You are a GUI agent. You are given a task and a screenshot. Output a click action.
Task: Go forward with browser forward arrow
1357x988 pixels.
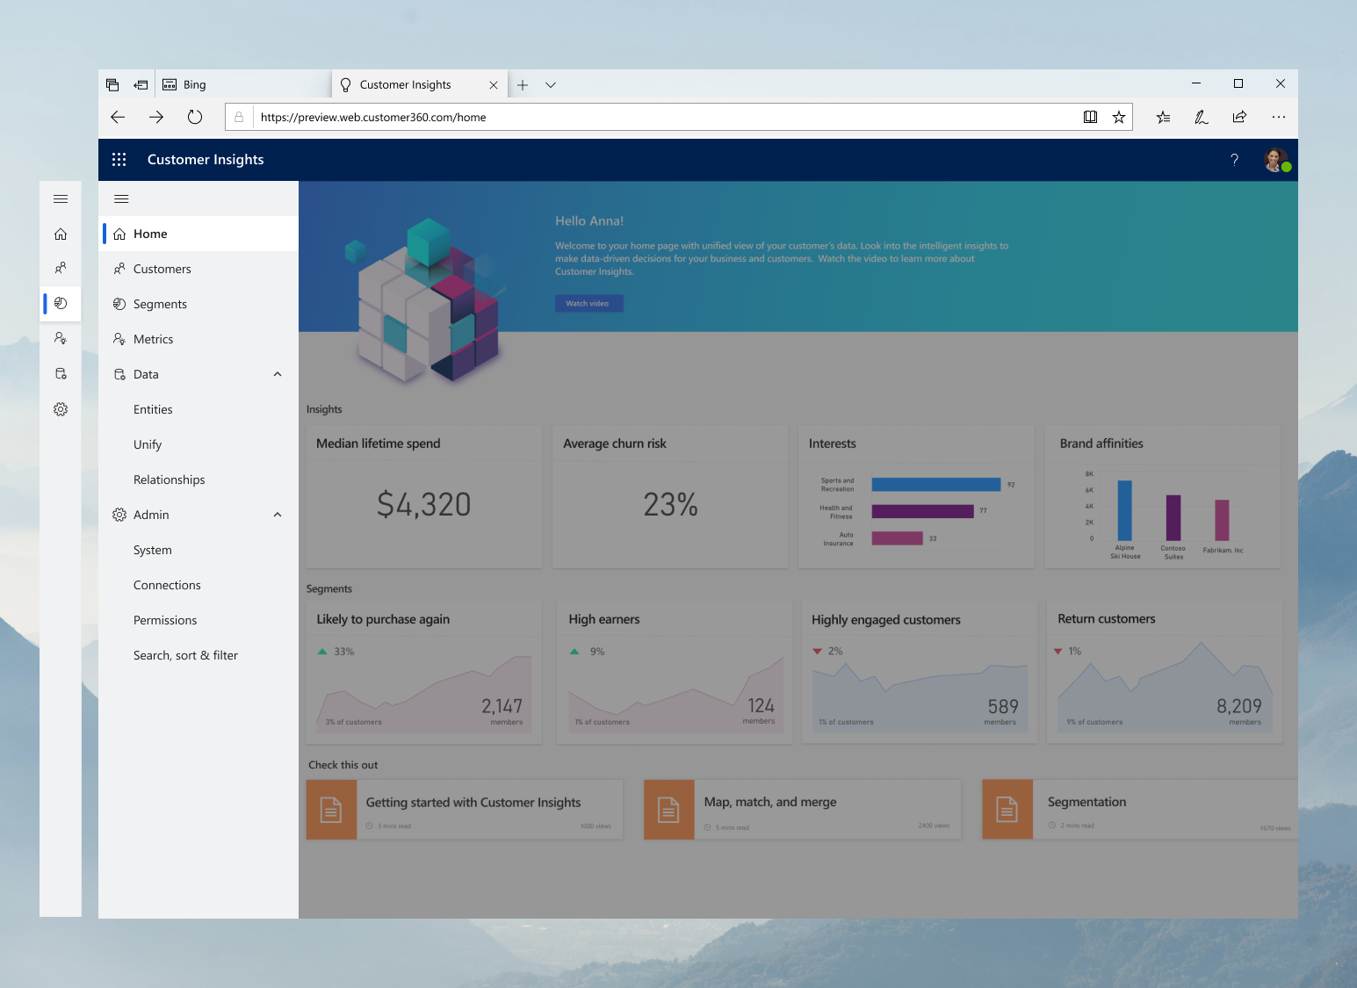[x=156, y=117]
